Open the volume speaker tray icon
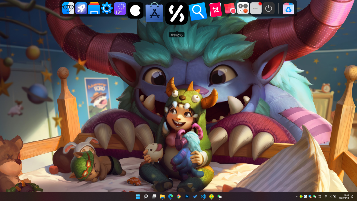Image resolution: width=357 pixels, height=201 pixels. pyautogui.click(x=330, y=196)
